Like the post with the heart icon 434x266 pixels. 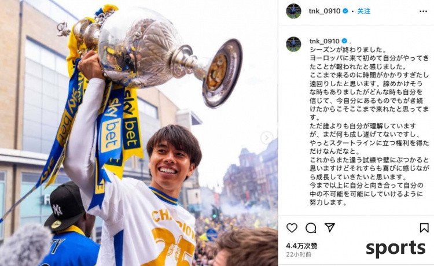point(292,228)
